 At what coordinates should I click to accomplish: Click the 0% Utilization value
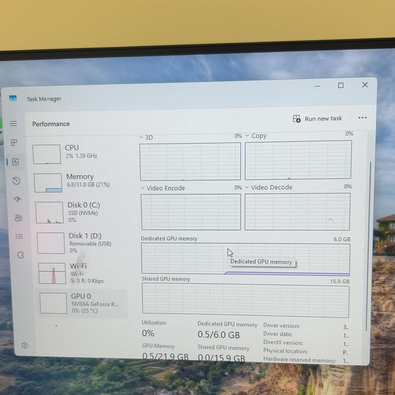click(148, 333)
